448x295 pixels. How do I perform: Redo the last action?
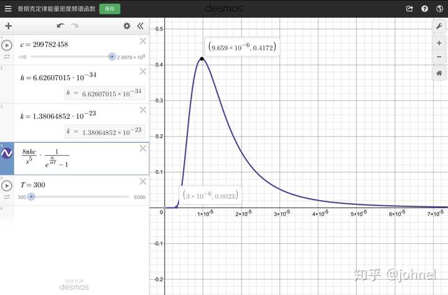coord(75,26)
